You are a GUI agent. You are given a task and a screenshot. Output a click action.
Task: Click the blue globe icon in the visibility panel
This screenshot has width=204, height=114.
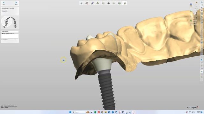point(191,4)
